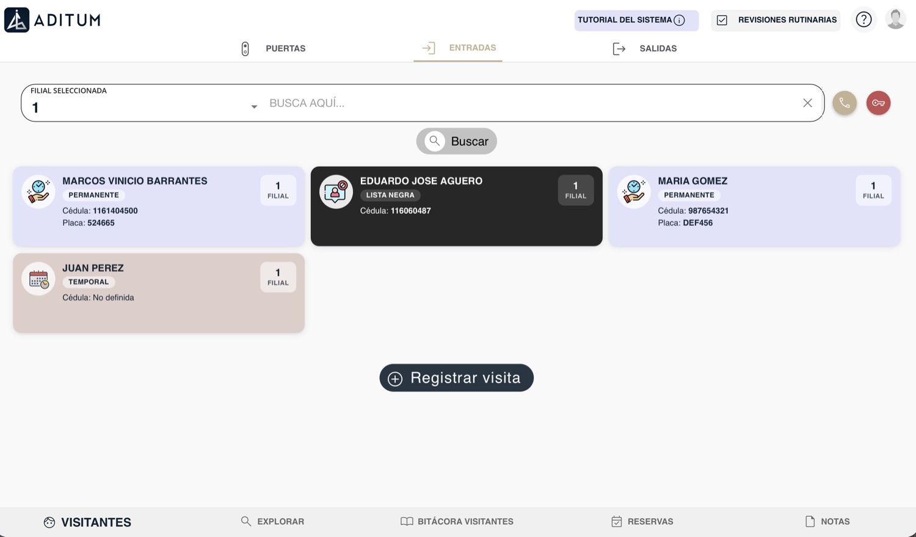
Task: Toggle the Revisiones Rutinarias checkbox
Action: tap(722, 20)
